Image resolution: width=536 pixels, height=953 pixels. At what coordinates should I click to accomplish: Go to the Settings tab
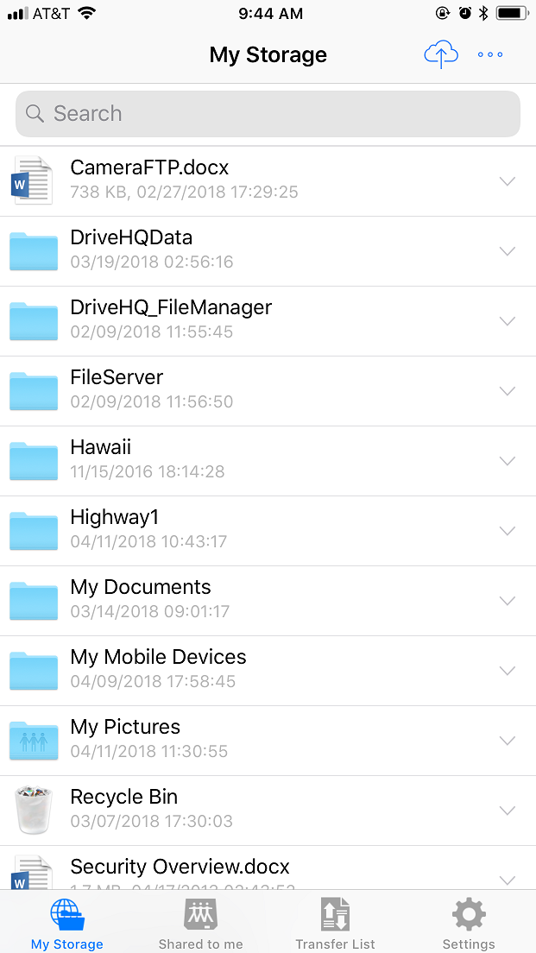[469, 922]
